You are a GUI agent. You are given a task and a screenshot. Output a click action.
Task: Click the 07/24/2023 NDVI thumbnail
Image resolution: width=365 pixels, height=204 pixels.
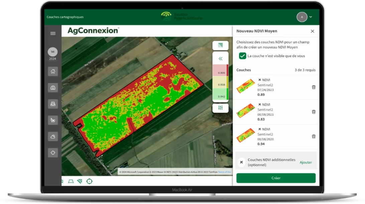click(246, 86)
